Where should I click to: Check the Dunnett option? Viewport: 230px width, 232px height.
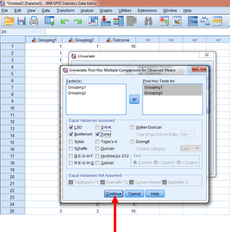pyautogui.click(x=132, y=142)
